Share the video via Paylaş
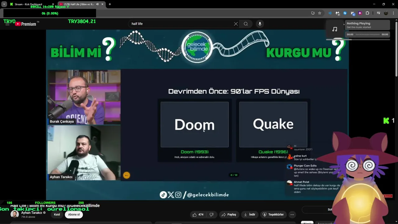 [x=229, y=214]
